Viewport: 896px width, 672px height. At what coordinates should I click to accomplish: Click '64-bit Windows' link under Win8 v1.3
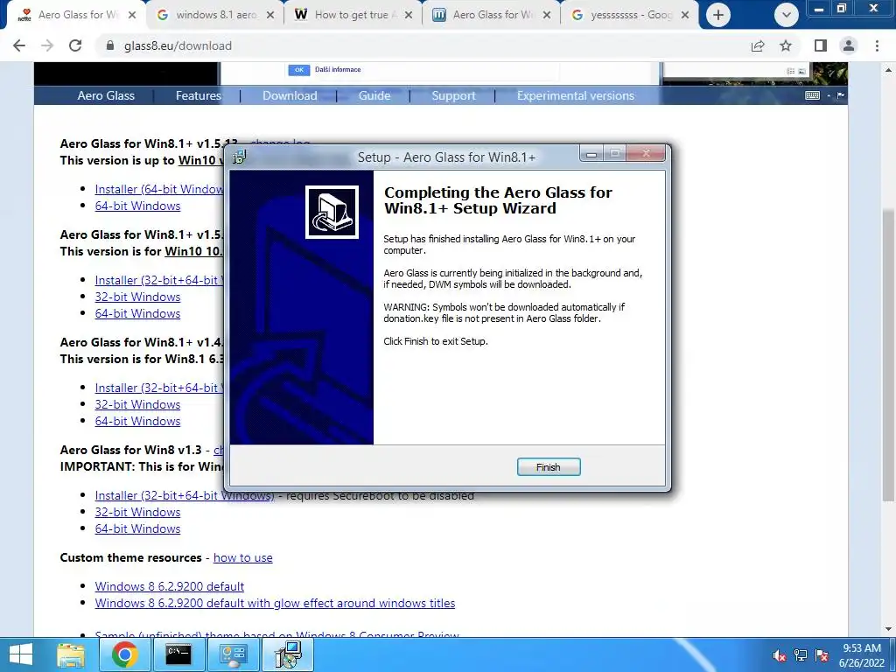[x=137, y=528]
